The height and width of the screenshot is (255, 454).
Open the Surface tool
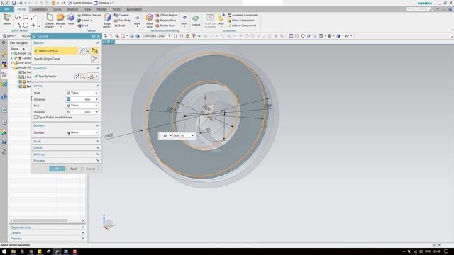(196, 21)
